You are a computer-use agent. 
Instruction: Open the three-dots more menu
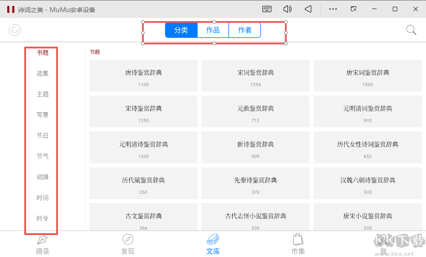[x=333, y=9]
